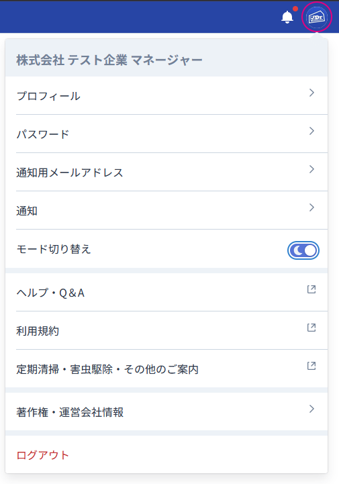Select the パスワード menu entry
339x484 pixels.
click(166, 134)
